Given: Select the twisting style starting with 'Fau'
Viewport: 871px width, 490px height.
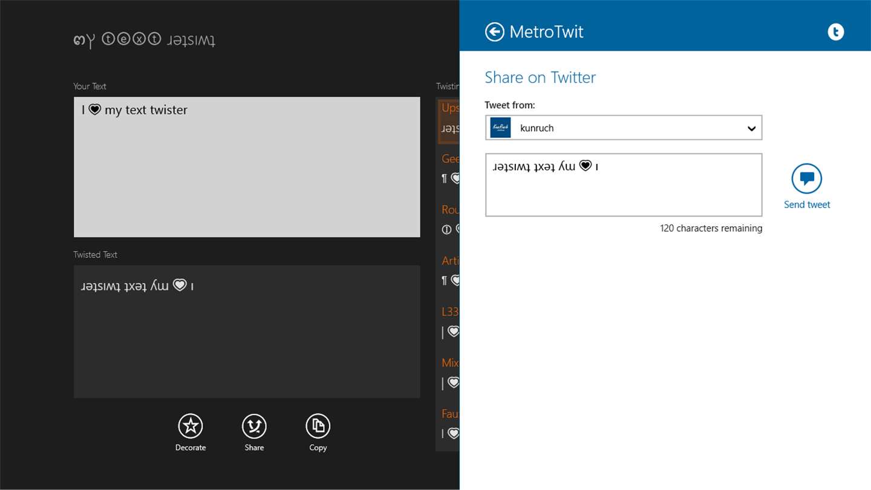Looking at the screenshot, I should click(449, 423).
